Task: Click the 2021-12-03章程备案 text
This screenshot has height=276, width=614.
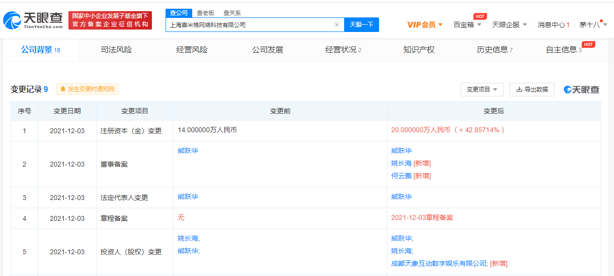Action: coord(422,218)
